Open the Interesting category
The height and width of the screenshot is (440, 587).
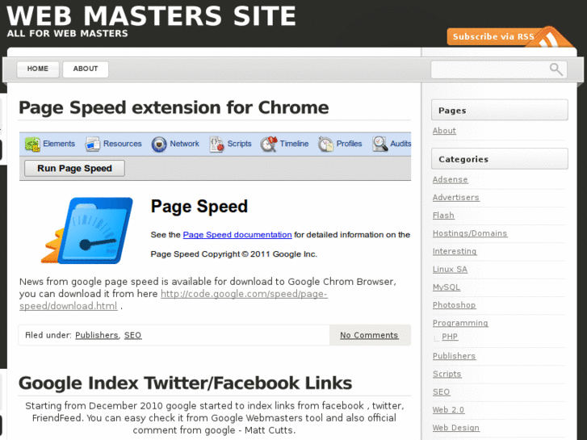(x=455, y=251)
